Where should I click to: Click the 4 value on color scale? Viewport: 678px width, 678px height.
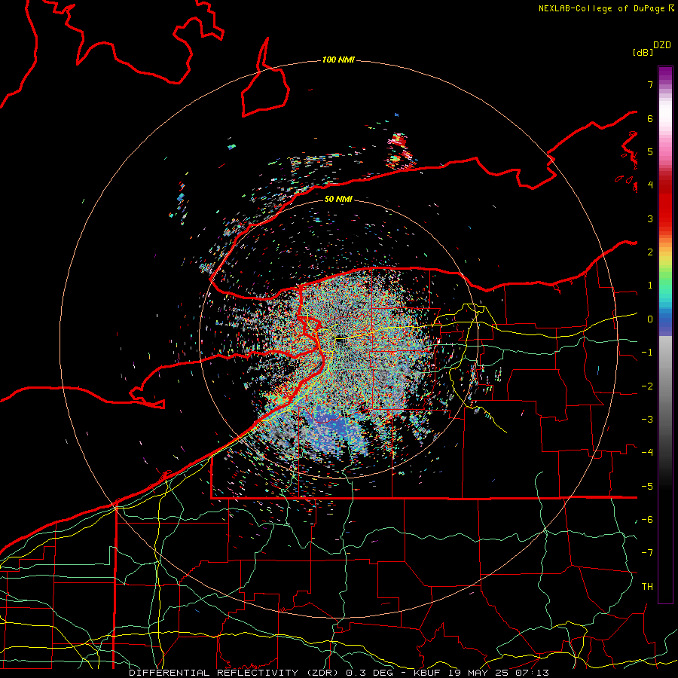650,185
